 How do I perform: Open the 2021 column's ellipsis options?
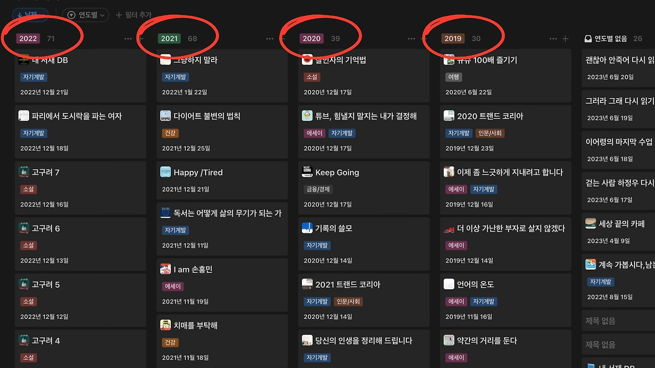(x=270, y=39)
